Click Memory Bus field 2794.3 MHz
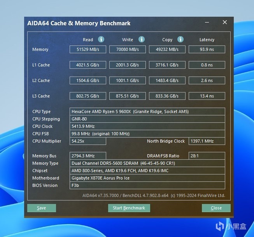 [88, 156]
